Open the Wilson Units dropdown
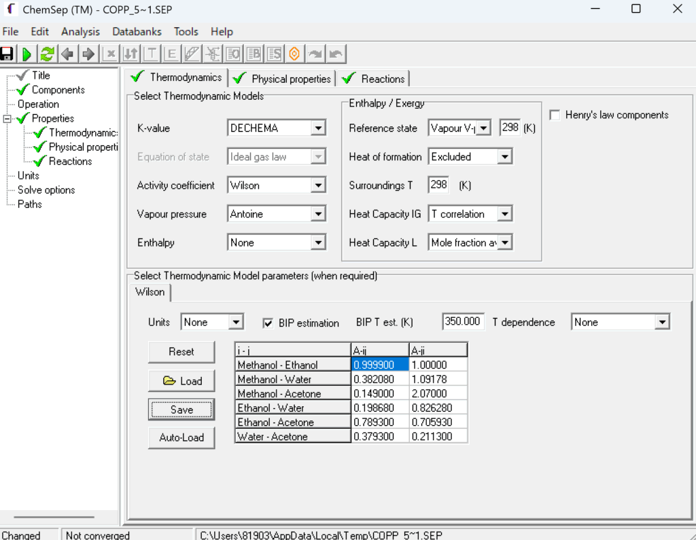 click(x=236, y=322)
